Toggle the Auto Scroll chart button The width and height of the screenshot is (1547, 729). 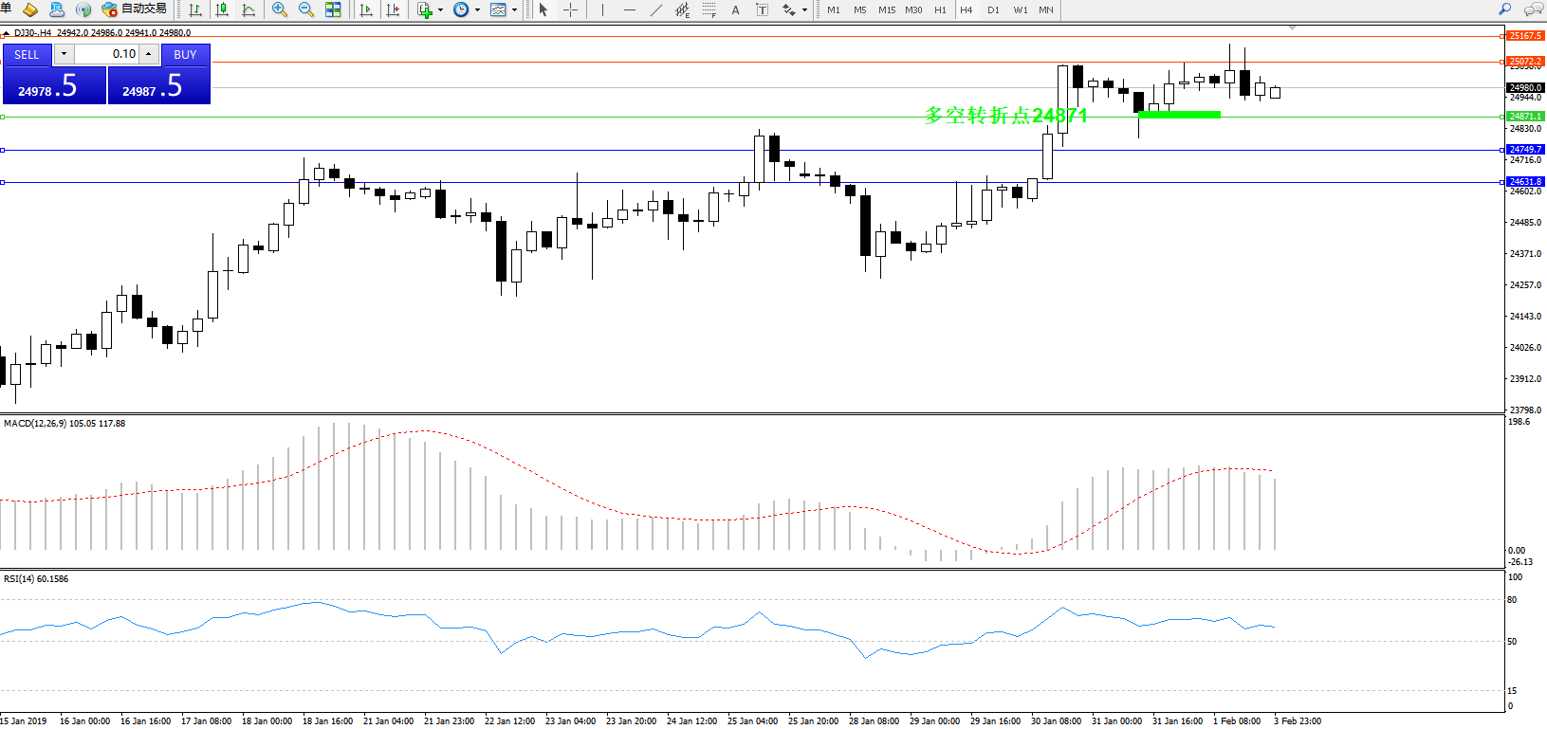coord(366,9)
